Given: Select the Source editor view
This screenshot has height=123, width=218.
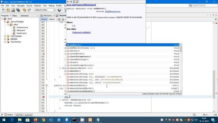Looking at the screenshot, I should tap(44, 19).
